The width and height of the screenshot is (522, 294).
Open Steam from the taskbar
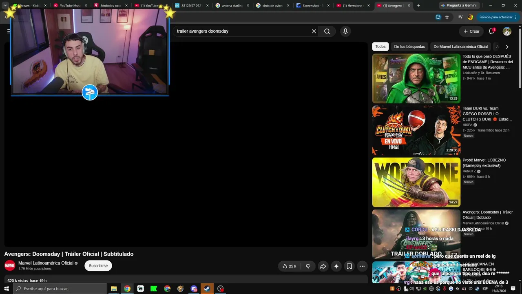tap(207, 289)
